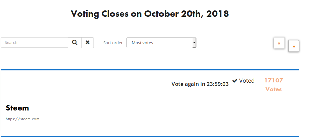321x137 pixels.
Task: Click the Sort order label
Action: (113, 43)
